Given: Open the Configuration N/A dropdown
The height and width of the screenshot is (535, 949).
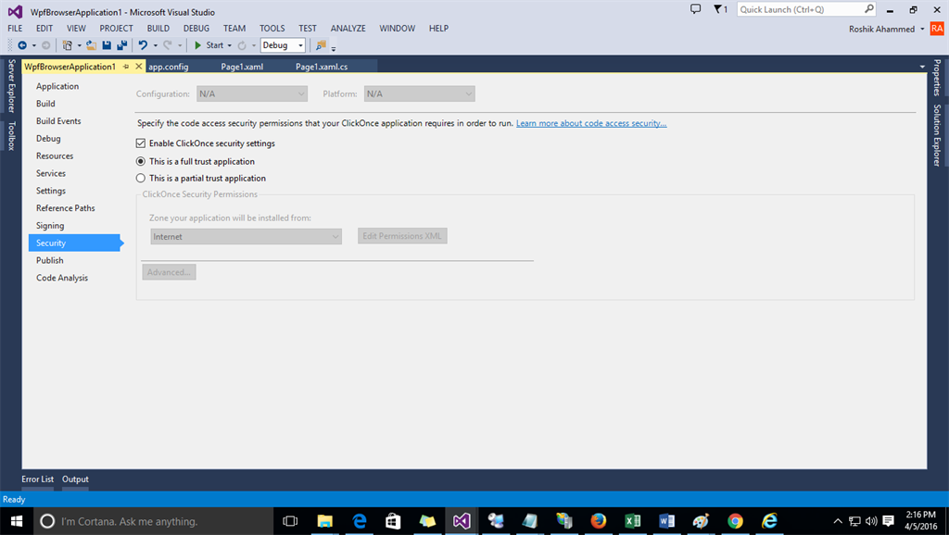Looking at the screenshot, I should pyautogui.click(x=252, y=93).
